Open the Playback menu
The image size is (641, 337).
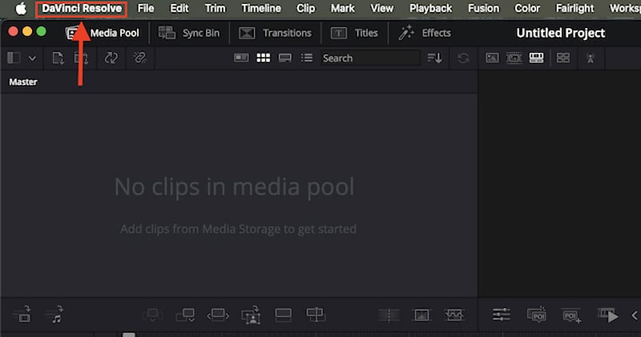(x=430, y=9)
